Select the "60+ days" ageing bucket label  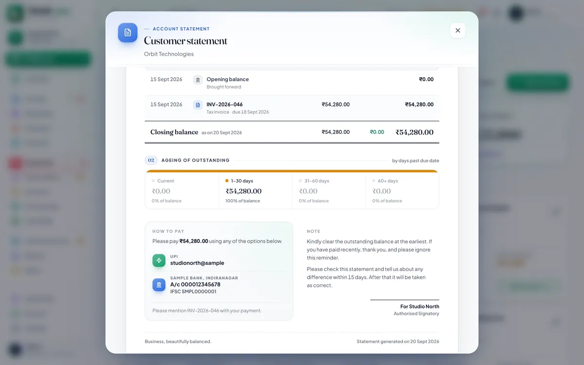click(388, 181)
